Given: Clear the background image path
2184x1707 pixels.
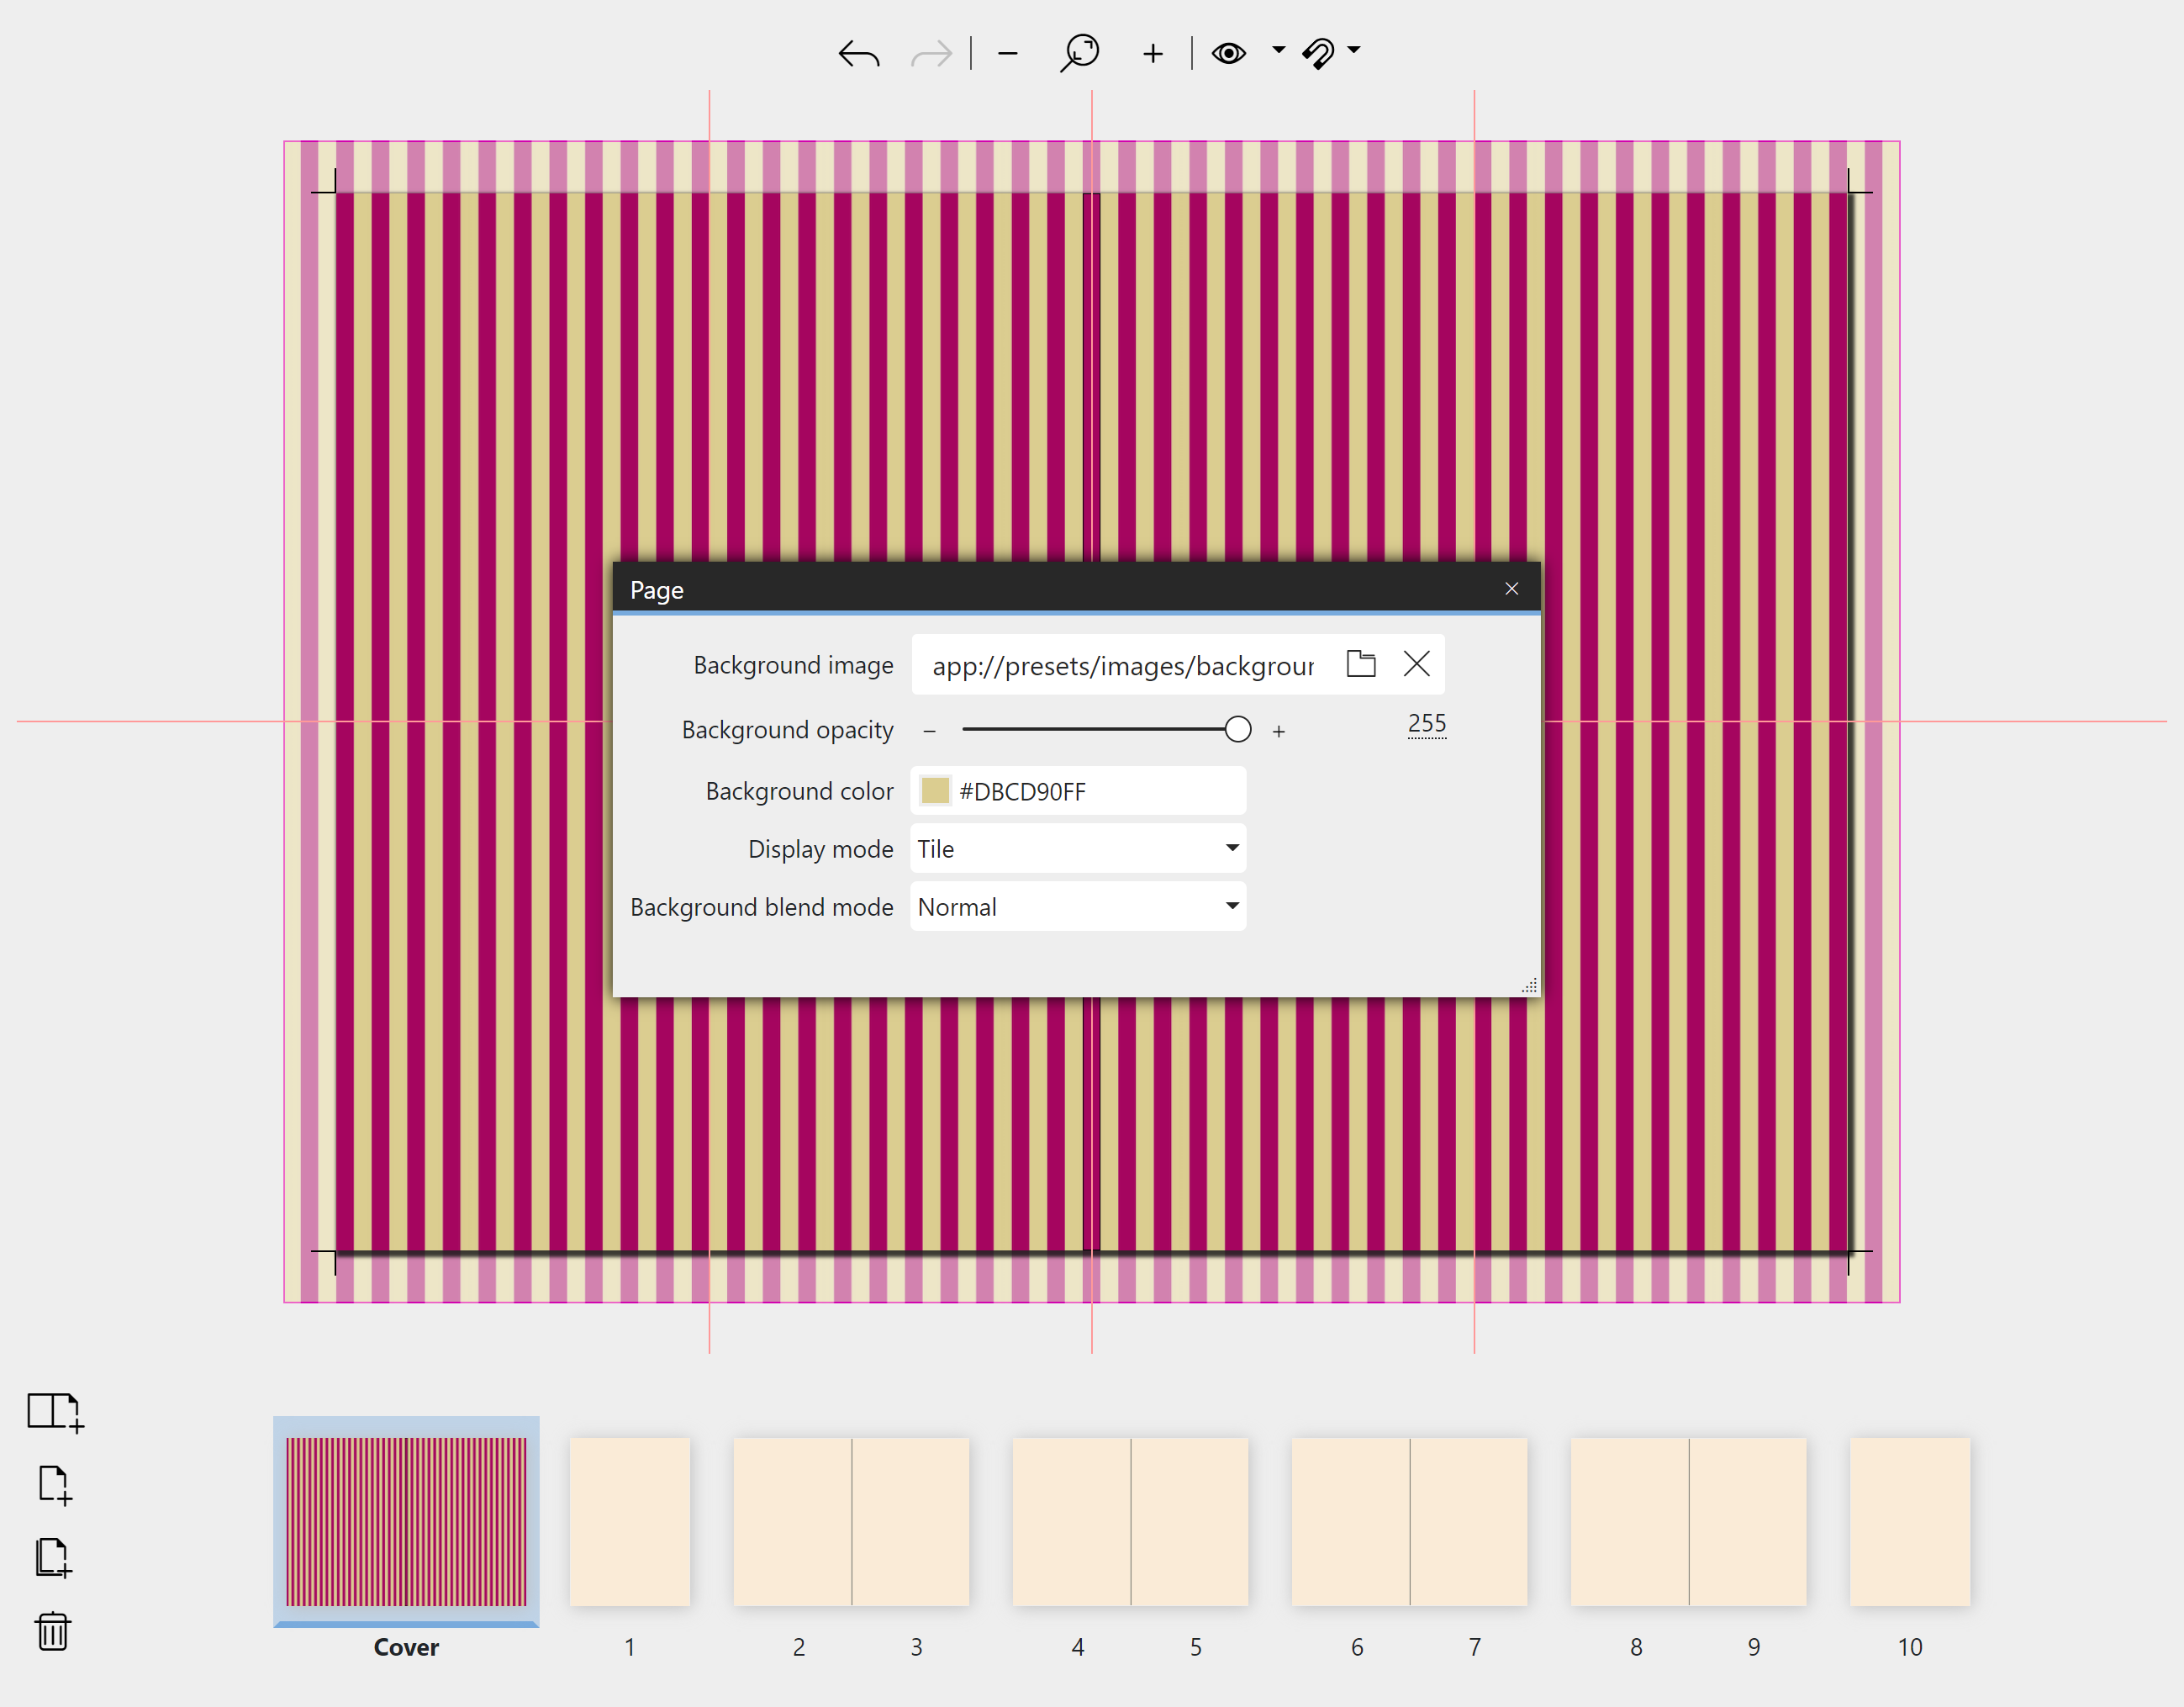Looking at the screenshot, I should pyautogui.click(x=1417, y=664).
